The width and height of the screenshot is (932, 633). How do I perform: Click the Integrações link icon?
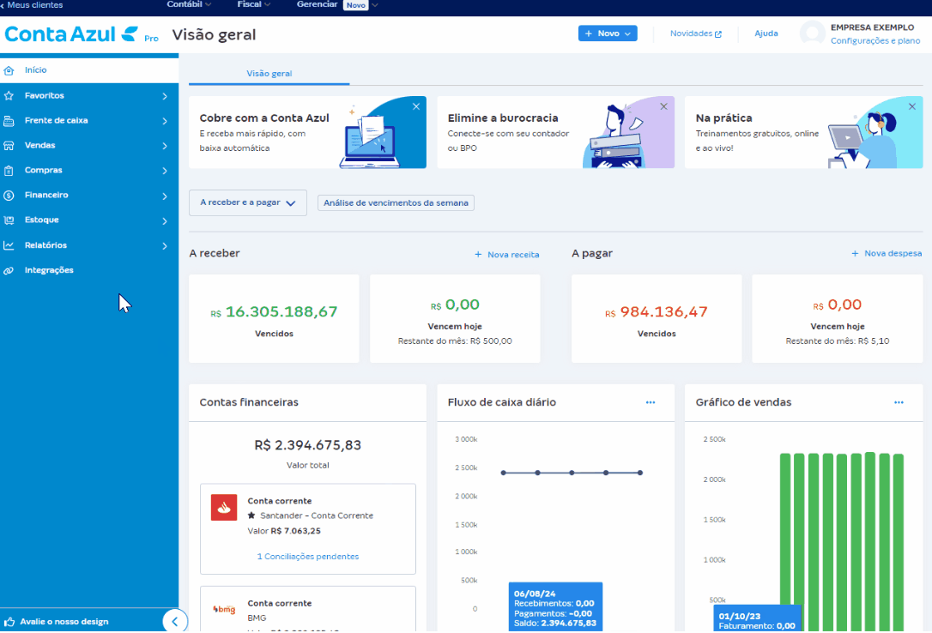pos(9,271)
